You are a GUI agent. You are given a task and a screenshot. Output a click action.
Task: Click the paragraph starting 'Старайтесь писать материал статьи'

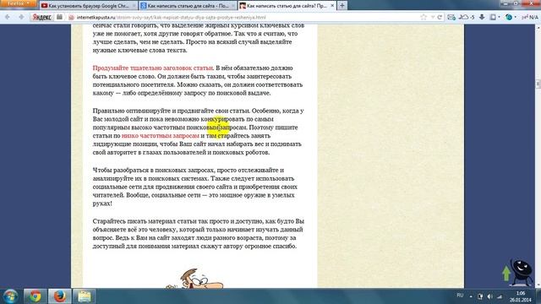tap(199, 233)
